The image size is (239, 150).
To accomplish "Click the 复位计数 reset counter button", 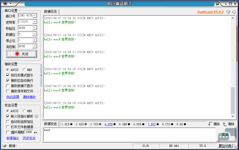I will pos(225,146).
